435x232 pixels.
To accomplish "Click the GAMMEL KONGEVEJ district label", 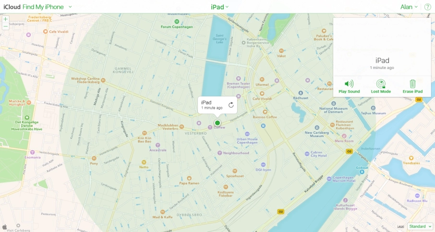I will pyautogui.click(x=123, y=70).
